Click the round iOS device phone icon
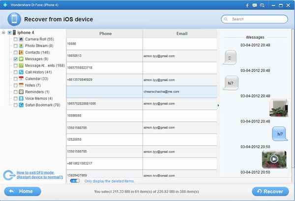The height and width of the screenshot is (201, 295). [x=14, y=19]
